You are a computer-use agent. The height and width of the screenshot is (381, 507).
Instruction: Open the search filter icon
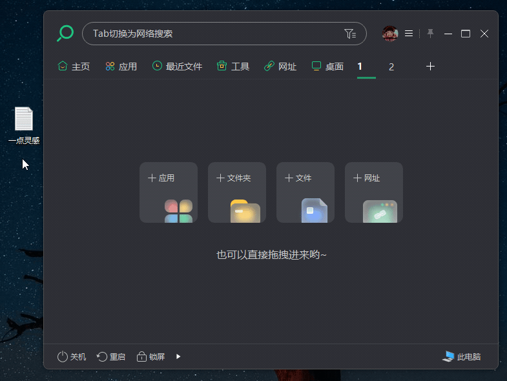[x=350, y=34]
